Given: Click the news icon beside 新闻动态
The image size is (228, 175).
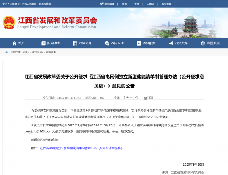Looking at the screenshot, I should click(43, 43).
